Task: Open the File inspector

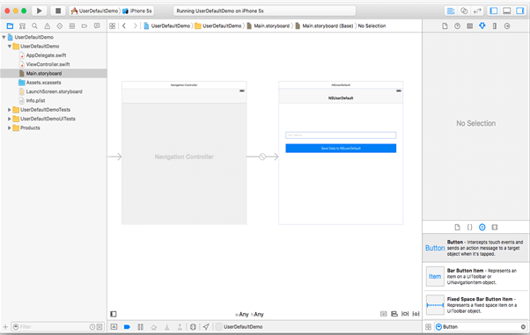Action: tap(445, 26)
